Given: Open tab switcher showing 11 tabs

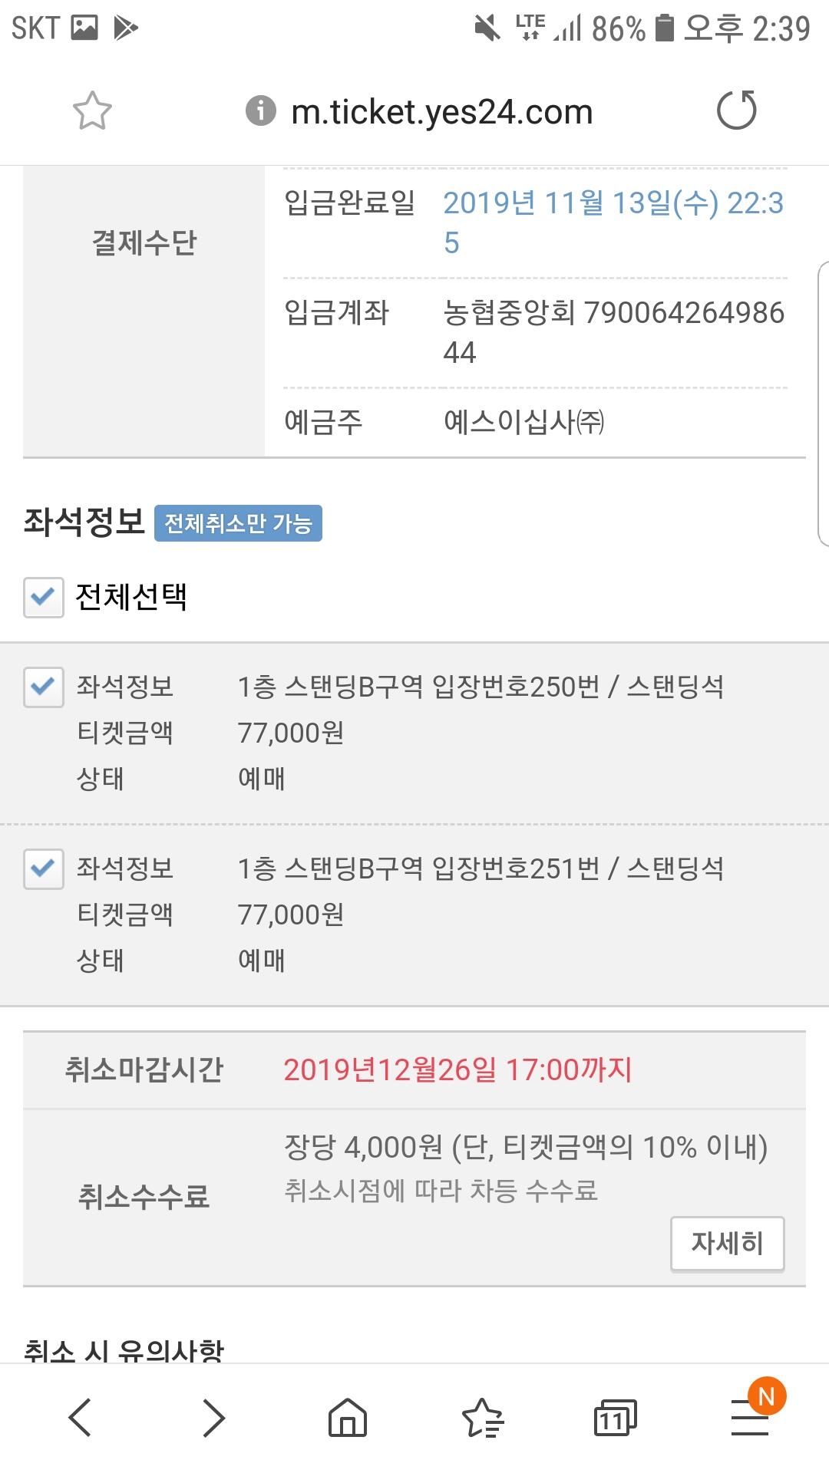Looking at the screenshot, I should pos(615,1416).
